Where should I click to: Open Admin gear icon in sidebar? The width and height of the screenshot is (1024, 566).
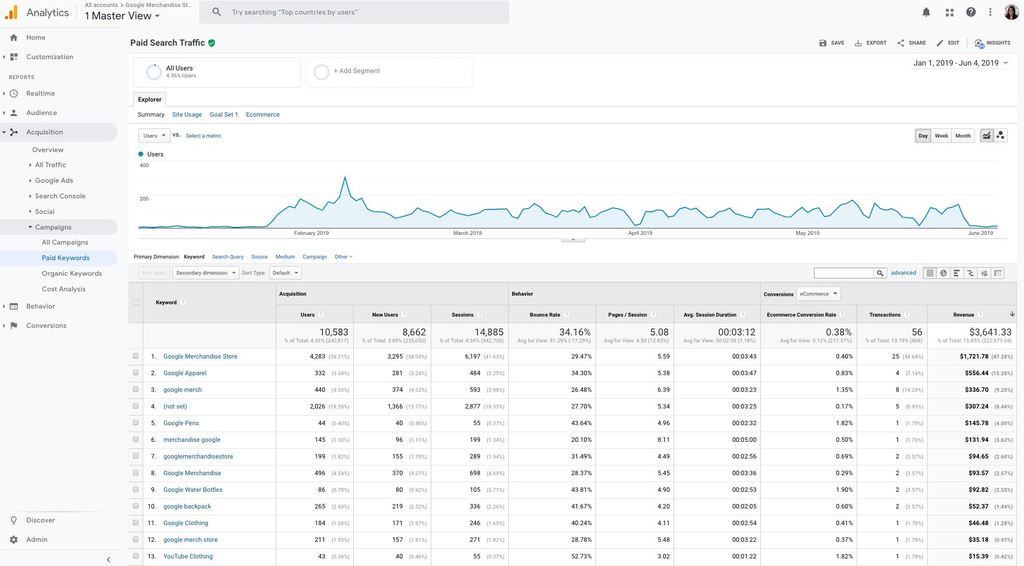(14, 540)
